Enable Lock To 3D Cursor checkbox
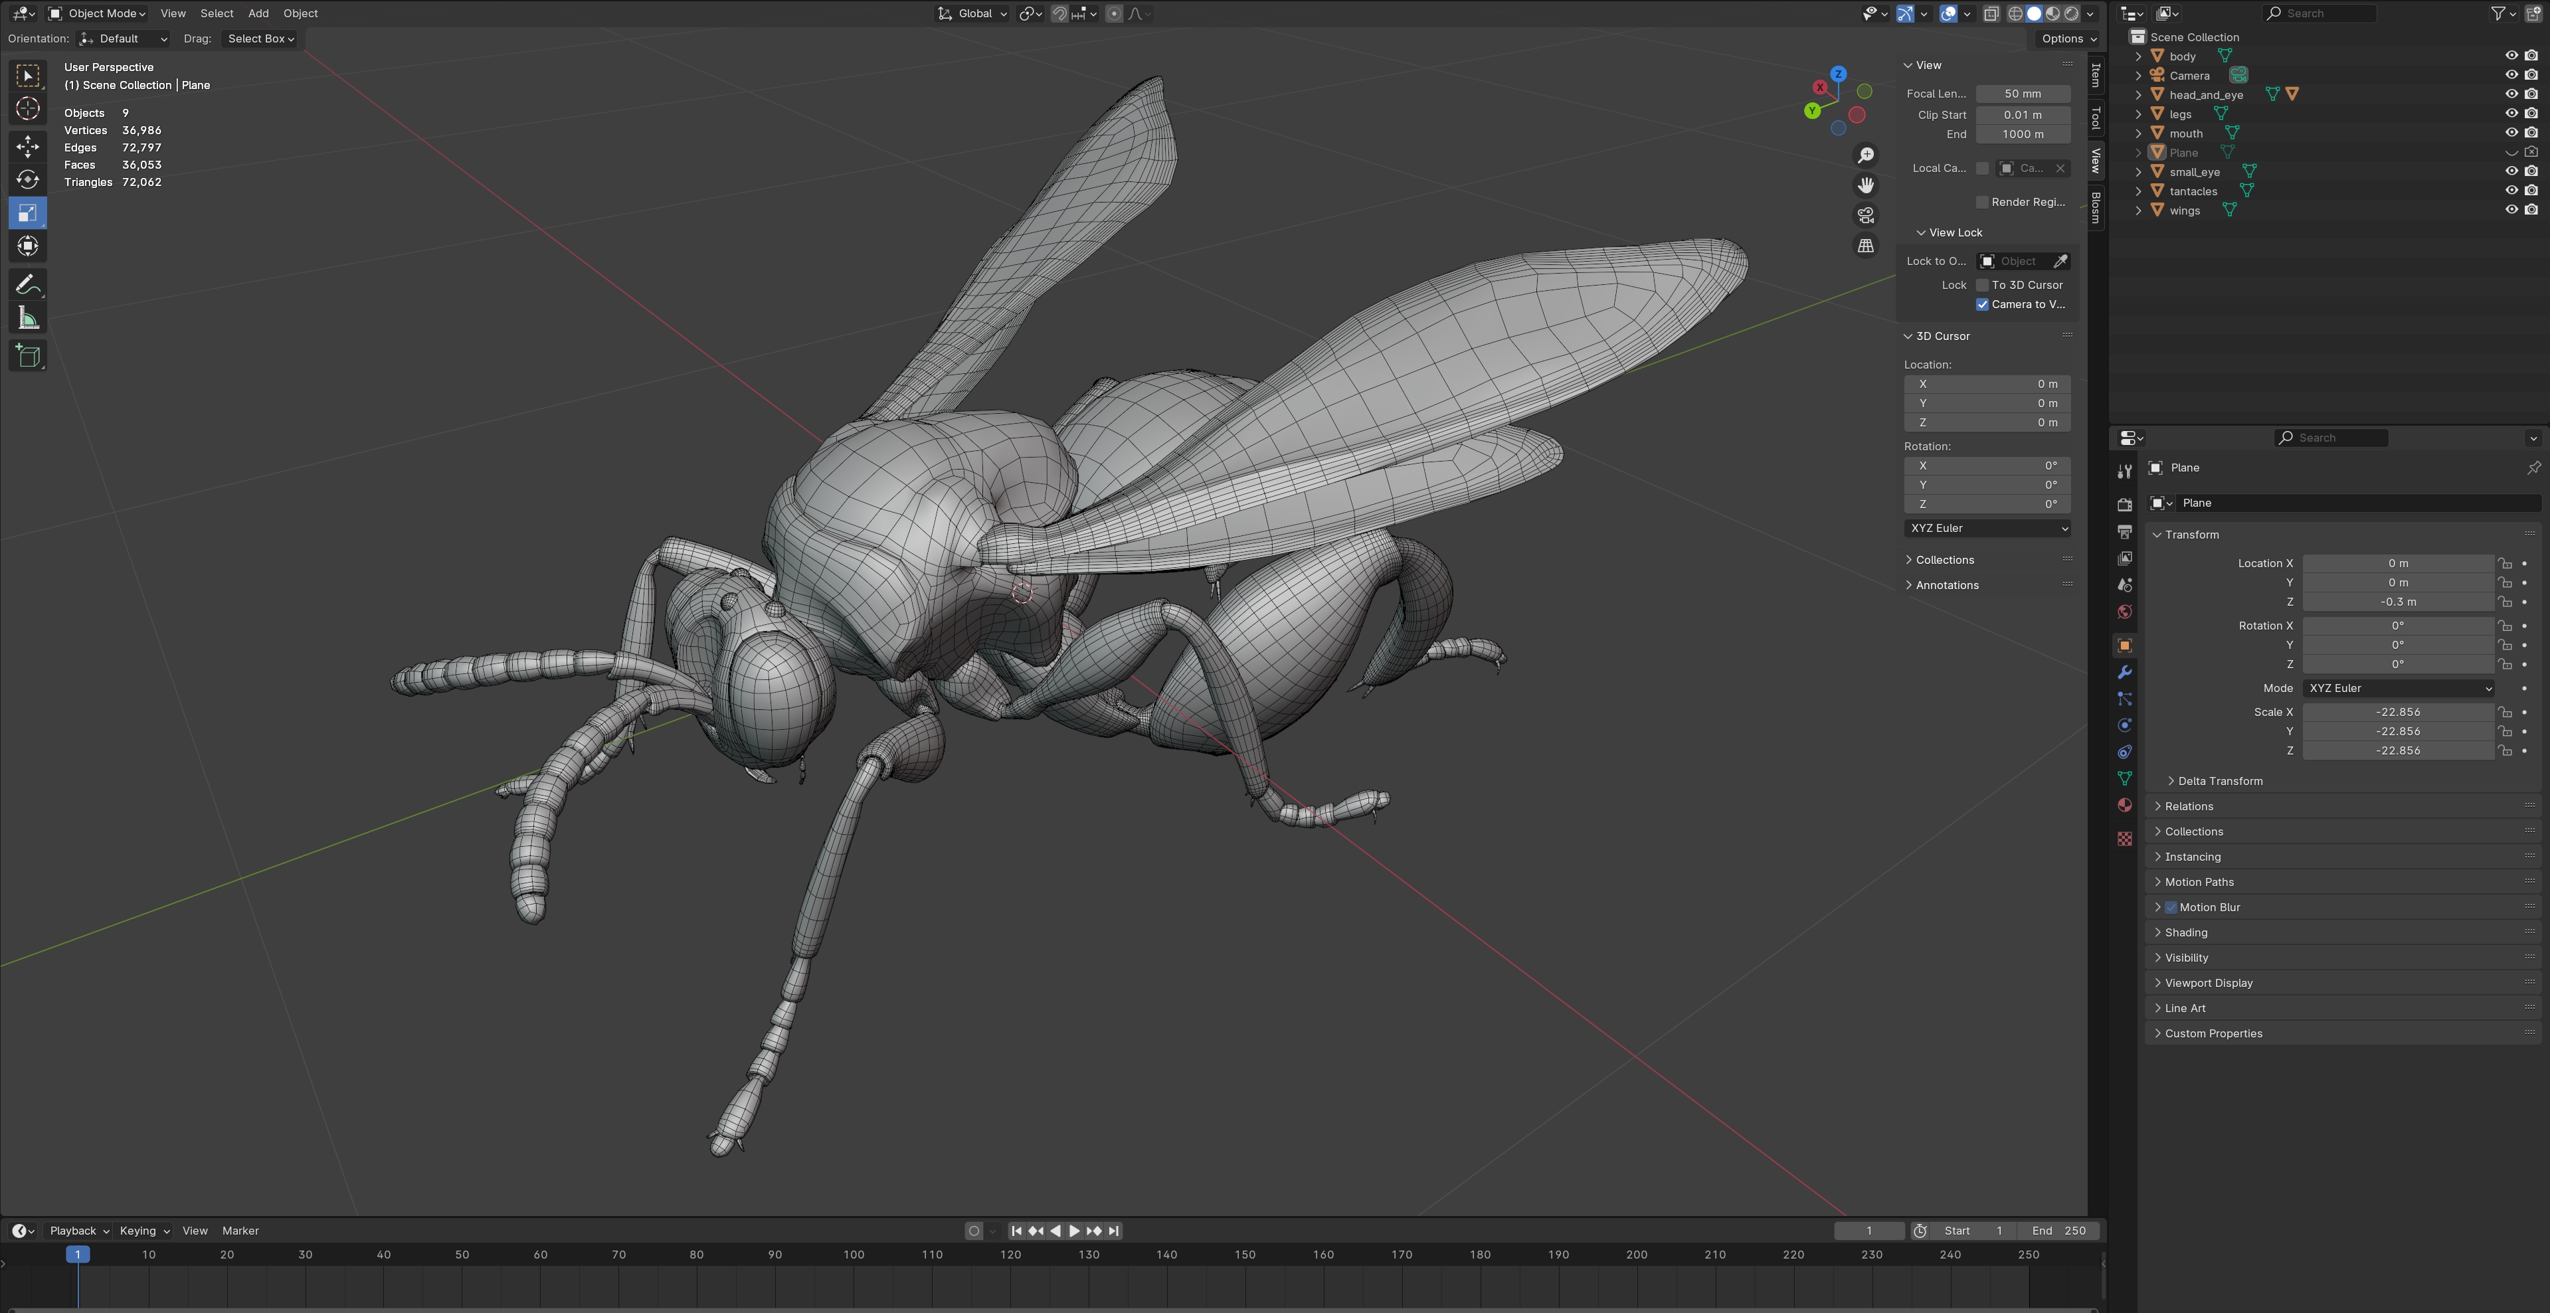Screen dimensions: 2550x1313 click(1982, 285)
